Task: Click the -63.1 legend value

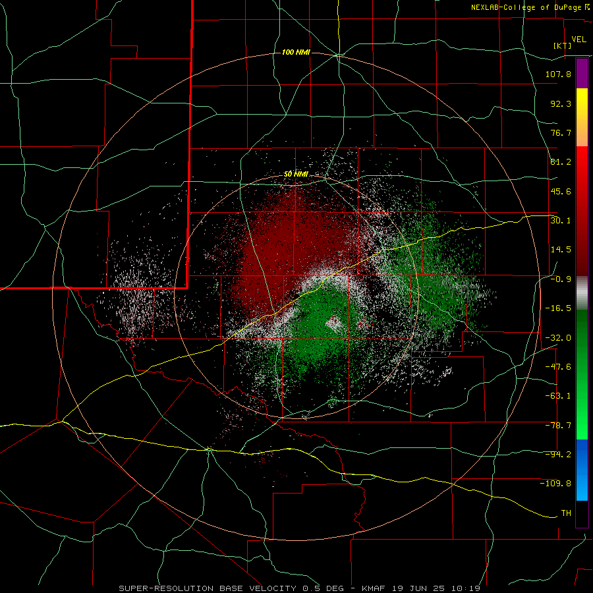Action: [x=558, y=396]
